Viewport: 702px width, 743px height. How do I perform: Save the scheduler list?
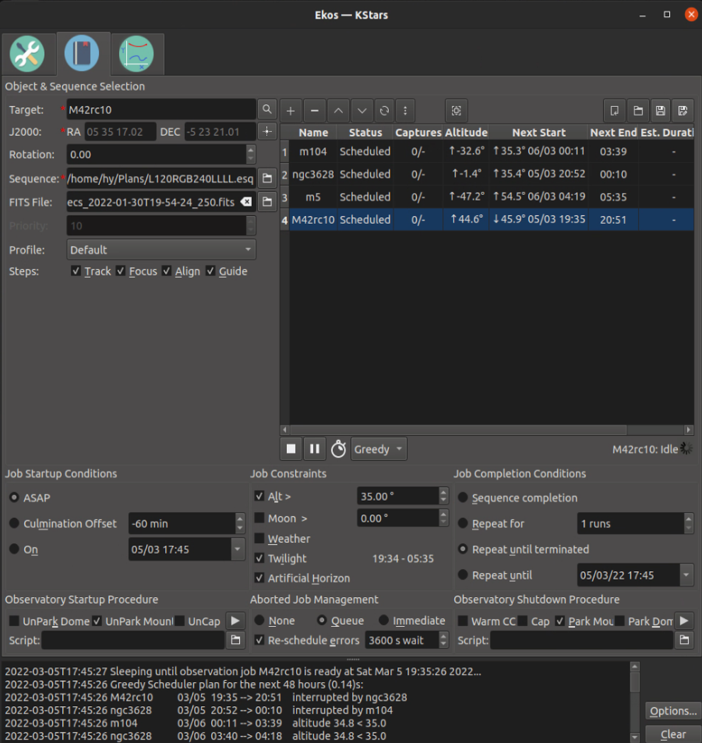coord(661,111)
